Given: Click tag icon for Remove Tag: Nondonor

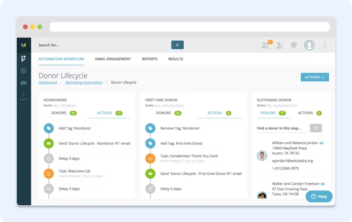Looking at the screenshot, I should (151, 128).
